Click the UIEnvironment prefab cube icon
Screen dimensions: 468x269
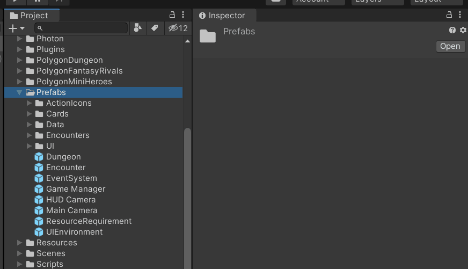(x=39, y=232)
